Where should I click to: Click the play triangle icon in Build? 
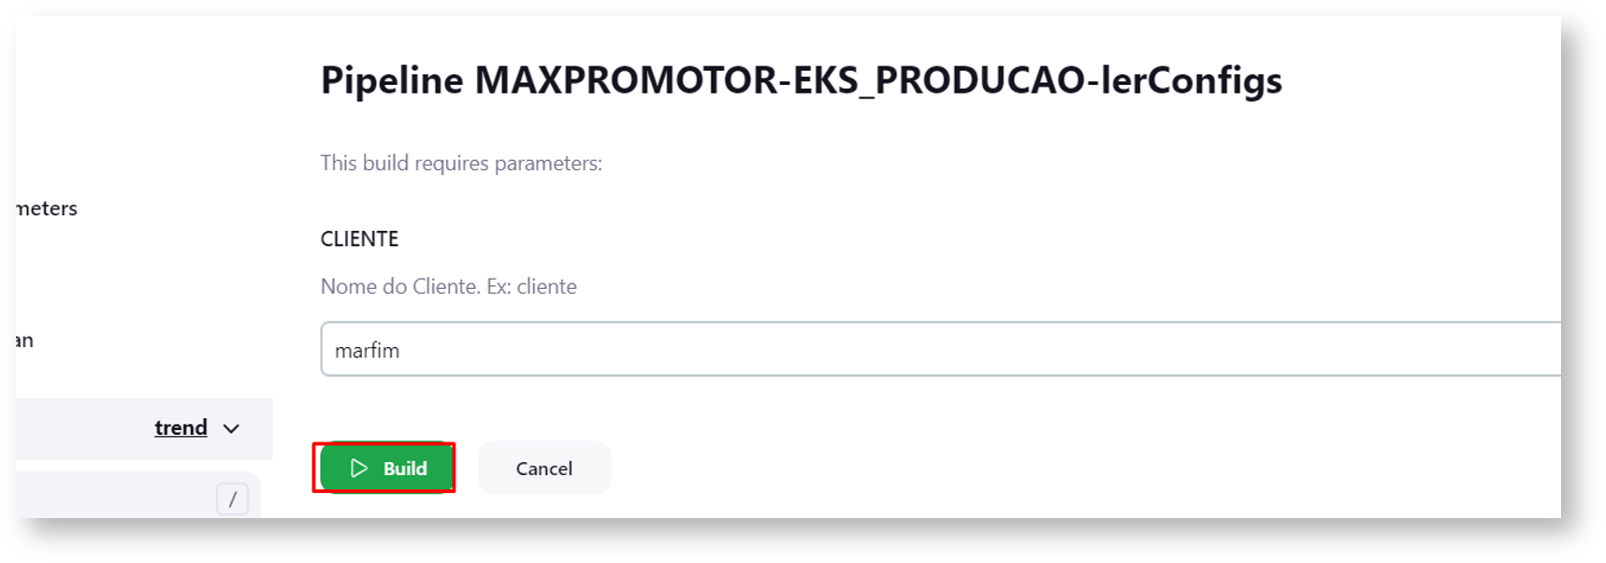click(359, 468)
